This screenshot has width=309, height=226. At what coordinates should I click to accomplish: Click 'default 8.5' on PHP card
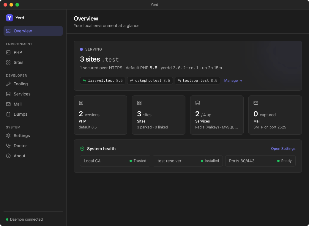point(88,127)
